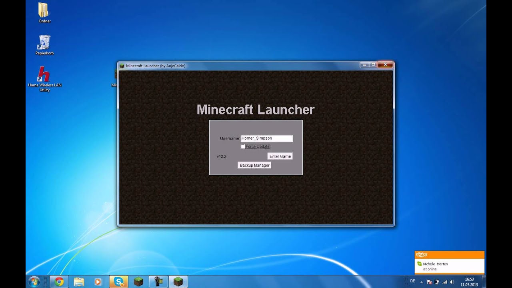
Task: Open the volume speaker tray icon
Action: 452,282
